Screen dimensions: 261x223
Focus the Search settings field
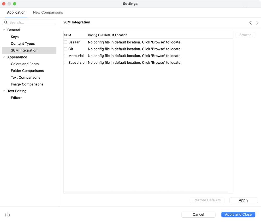[x=29, y=22]
